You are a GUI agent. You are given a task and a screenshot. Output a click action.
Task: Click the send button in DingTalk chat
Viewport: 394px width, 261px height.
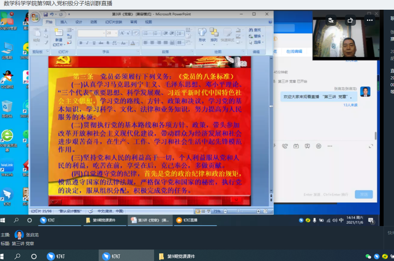click(364, 194)
